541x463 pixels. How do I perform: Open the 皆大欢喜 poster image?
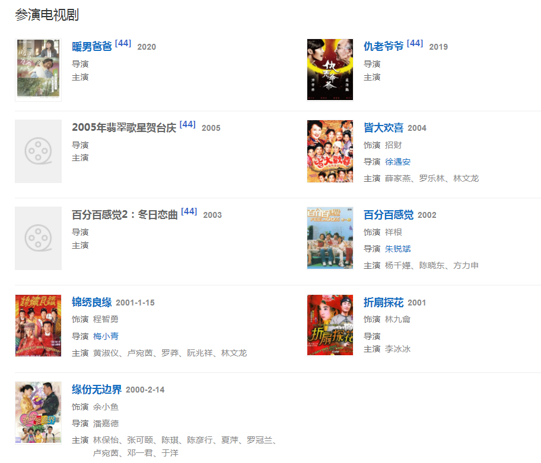point(330,151)
